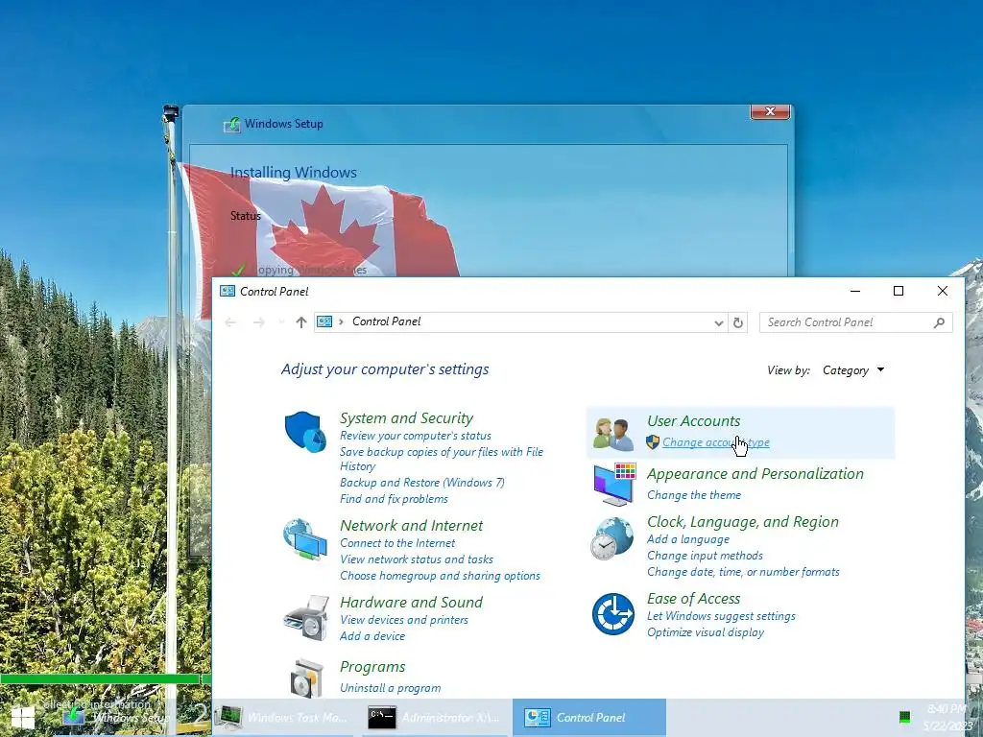Open View devices and printers
983x737 pixels.
pos(404,620)
